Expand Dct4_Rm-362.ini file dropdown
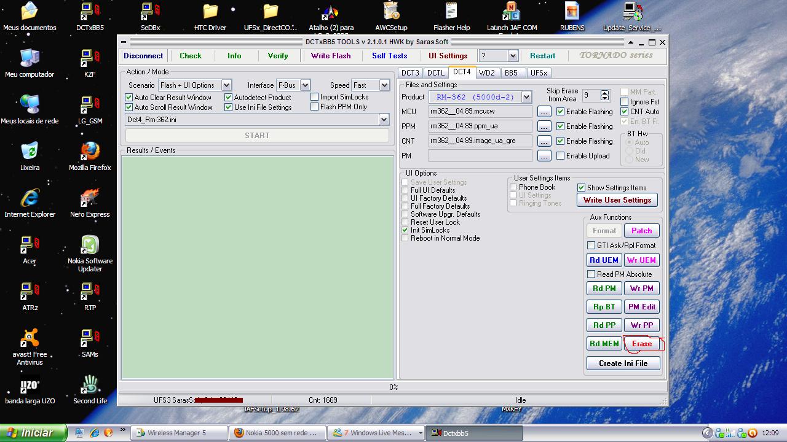Image resolution: width=787 pixels, height=442 pixels. tap(384, 120)
